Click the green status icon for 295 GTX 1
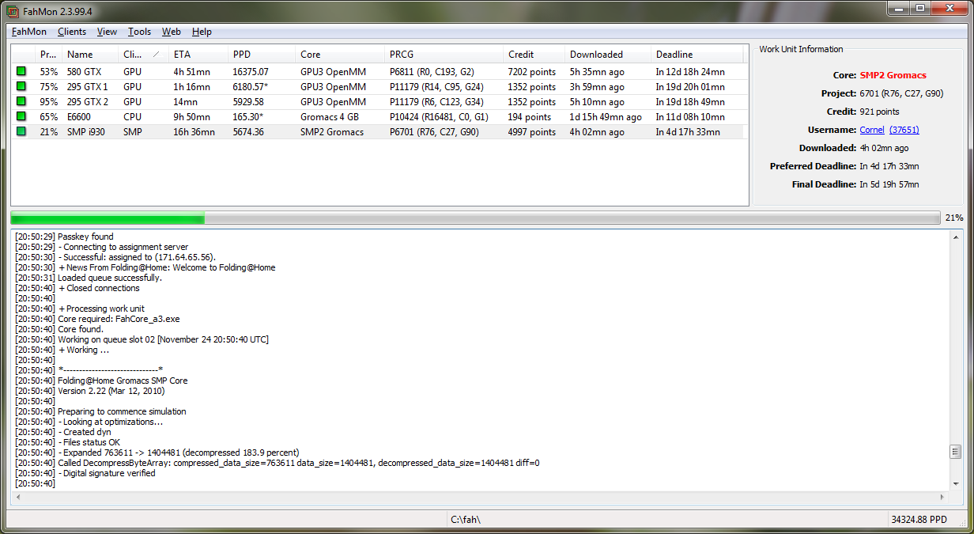 point(21,87)
